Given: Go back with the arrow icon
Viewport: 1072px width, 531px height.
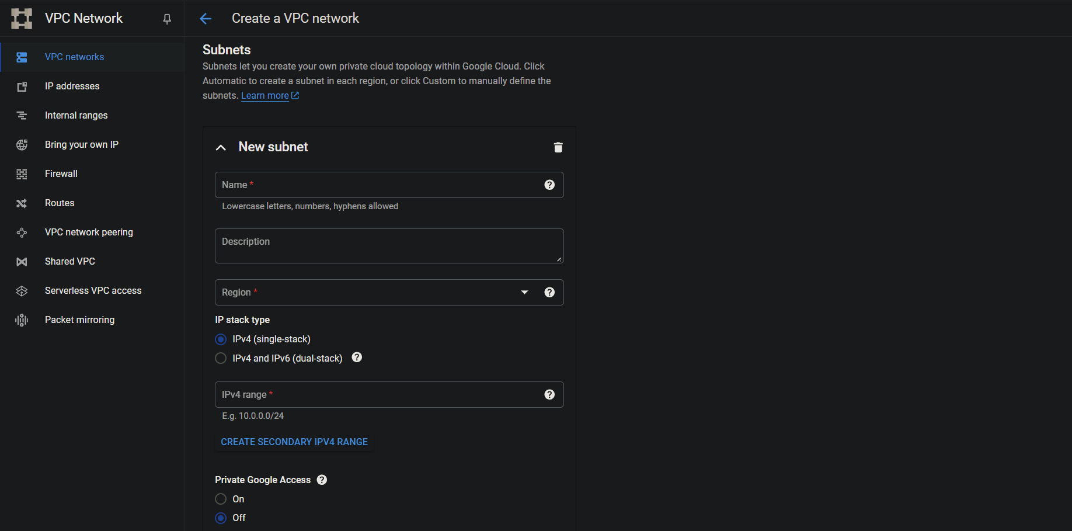Looking at the screenshot, I should tap(206, 19).
